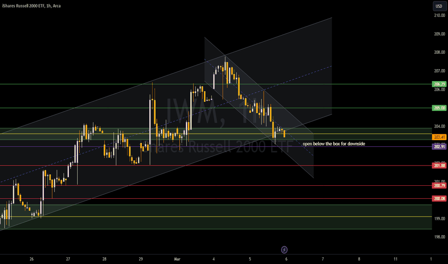The height and width of the screenshot is (264, 448).
Task: Click the iShares Russell 2000 ETF symbol title
Action: [x=31, y=6]
